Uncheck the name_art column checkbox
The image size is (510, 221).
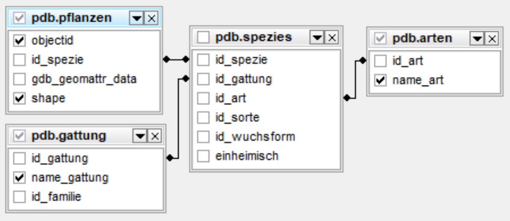coord(381,81)
